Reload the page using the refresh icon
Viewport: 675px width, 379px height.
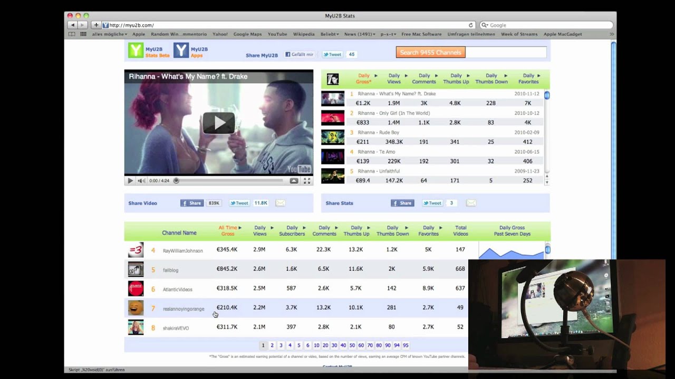pyautogui.click(x=471, y=25)
